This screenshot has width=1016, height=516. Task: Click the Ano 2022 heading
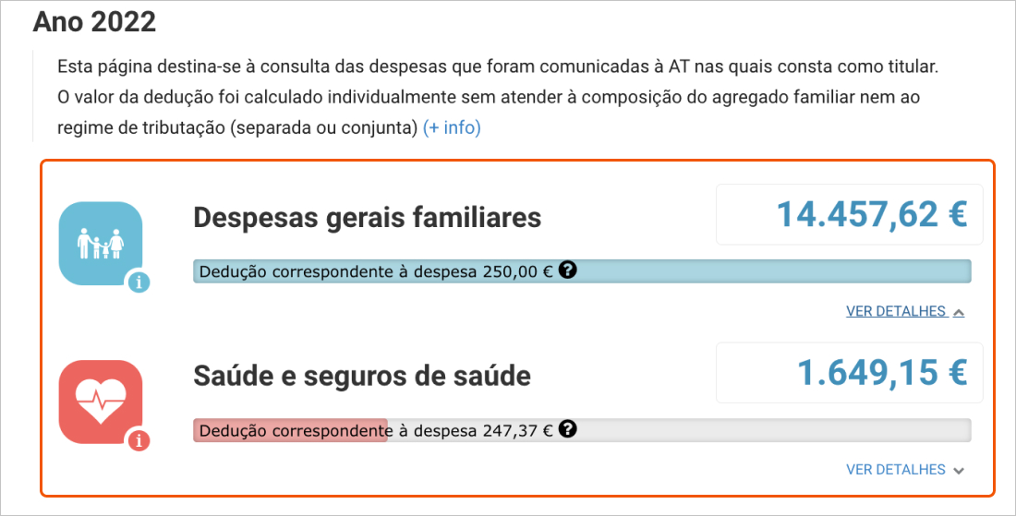pyautogui.click(x=94, y=23)
